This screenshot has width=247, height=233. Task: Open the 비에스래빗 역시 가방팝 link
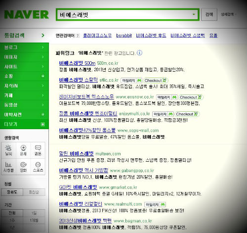pos(83,170)
